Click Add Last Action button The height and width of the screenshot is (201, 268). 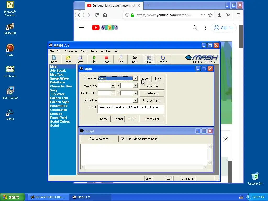[x=99, y=139]
